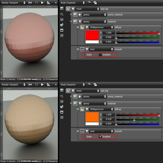Click the mesh node icon beside test.obj in the top inspector
The width and height of the screenshot is (163, 163).
click(x=68, y=9)
